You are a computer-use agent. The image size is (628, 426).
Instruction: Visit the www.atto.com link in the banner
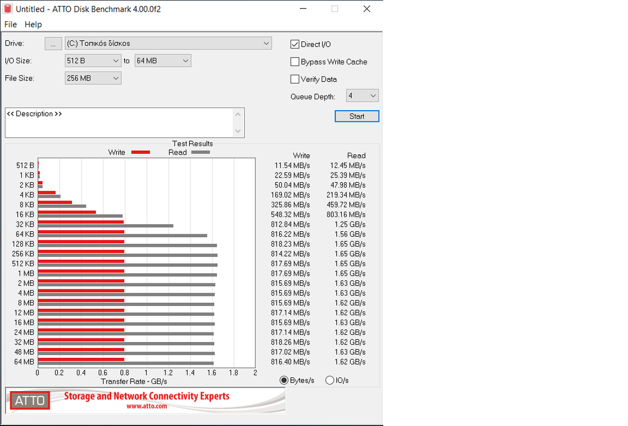tap(147, 406)
